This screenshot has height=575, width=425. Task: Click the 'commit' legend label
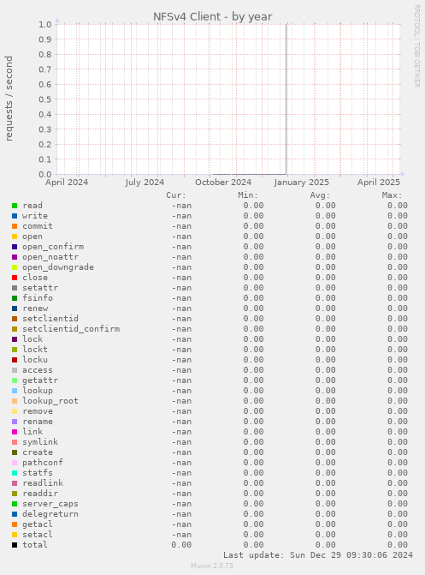coord(38,226)
